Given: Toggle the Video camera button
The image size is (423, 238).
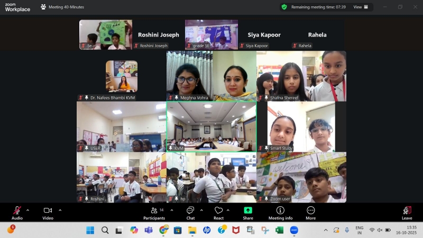Looking at the screenshot, I should (48, 212).
